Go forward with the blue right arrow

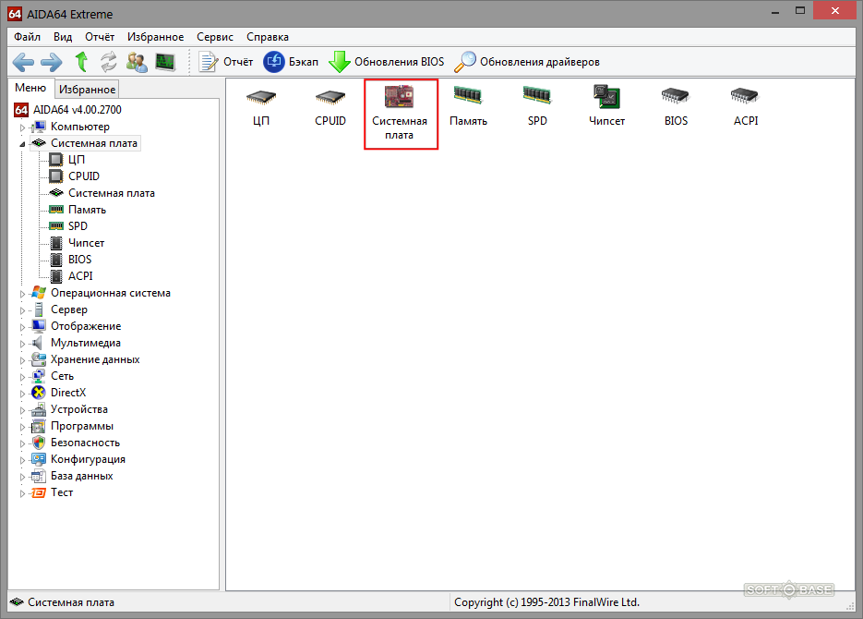[x=52, y=62]
